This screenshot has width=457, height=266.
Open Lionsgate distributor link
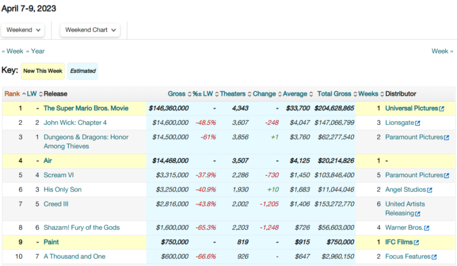coord(399,123)
